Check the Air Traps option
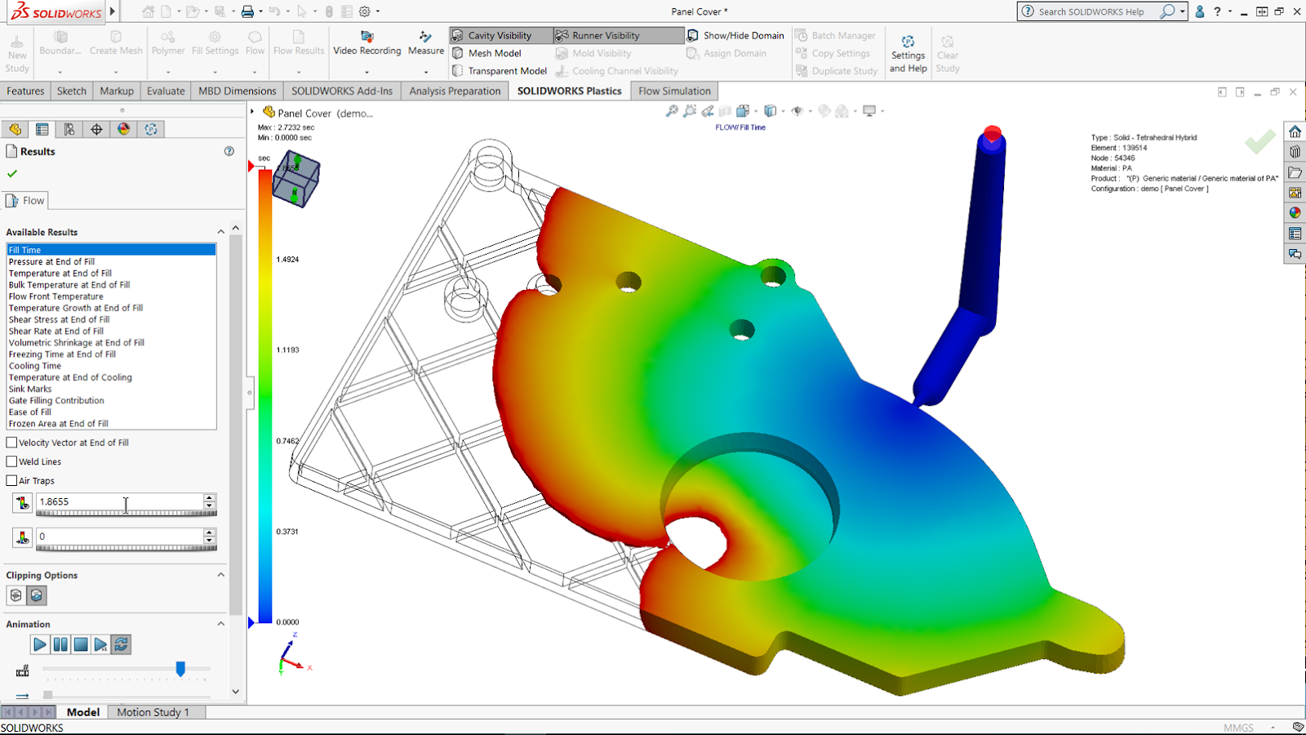Screen dimensions: 1306x735 click(x=10, y=480)
